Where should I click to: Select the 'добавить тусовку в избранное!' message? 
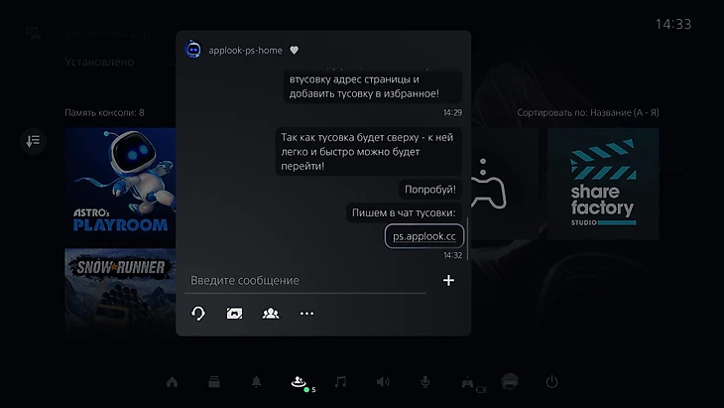tap(372, 86)
